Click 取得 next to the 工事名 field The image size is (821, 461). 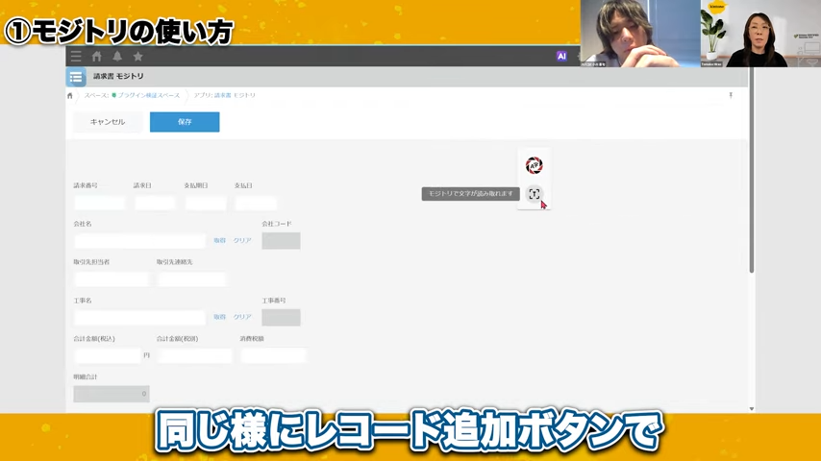pos(219,317)
